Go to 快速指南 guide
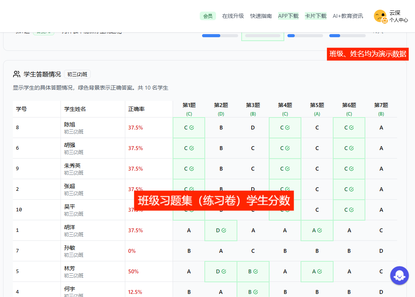This screenshot has width=415, height=297. [261, 16]
